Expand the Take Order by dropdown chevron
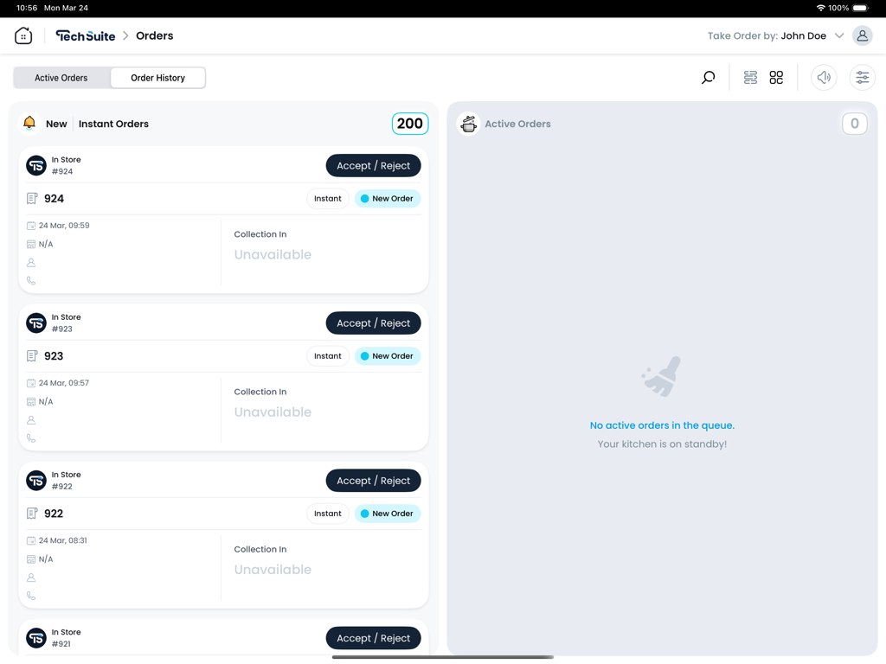Viewport: 886px width, 664px height. [839, 36]
